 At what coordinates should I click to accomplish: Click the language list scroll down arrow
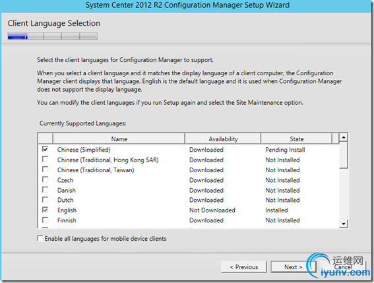point(344,224)
